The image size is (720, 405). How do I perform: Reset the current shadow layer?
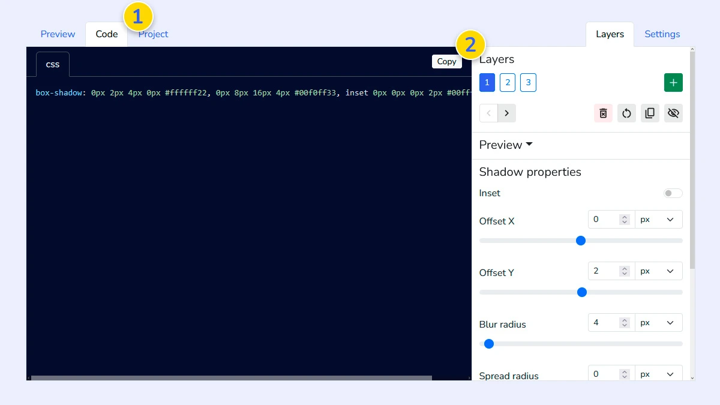[x=626, y=113]
